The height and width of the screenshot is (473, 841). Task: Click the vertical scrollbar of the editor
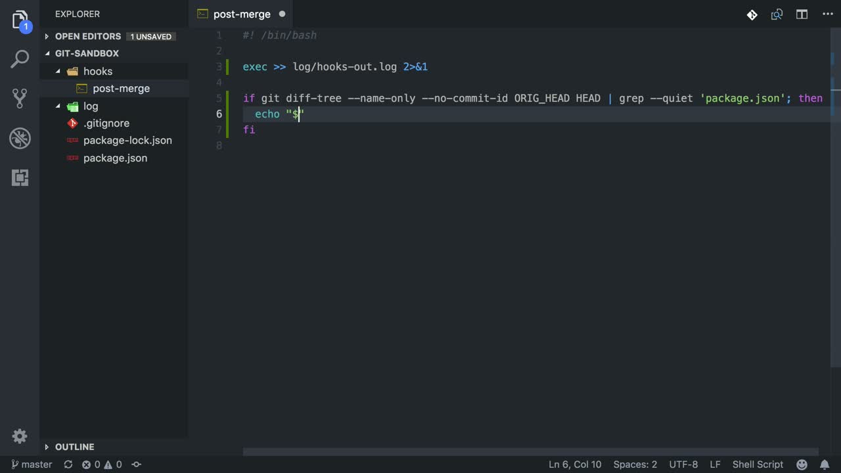click(836, 197)
